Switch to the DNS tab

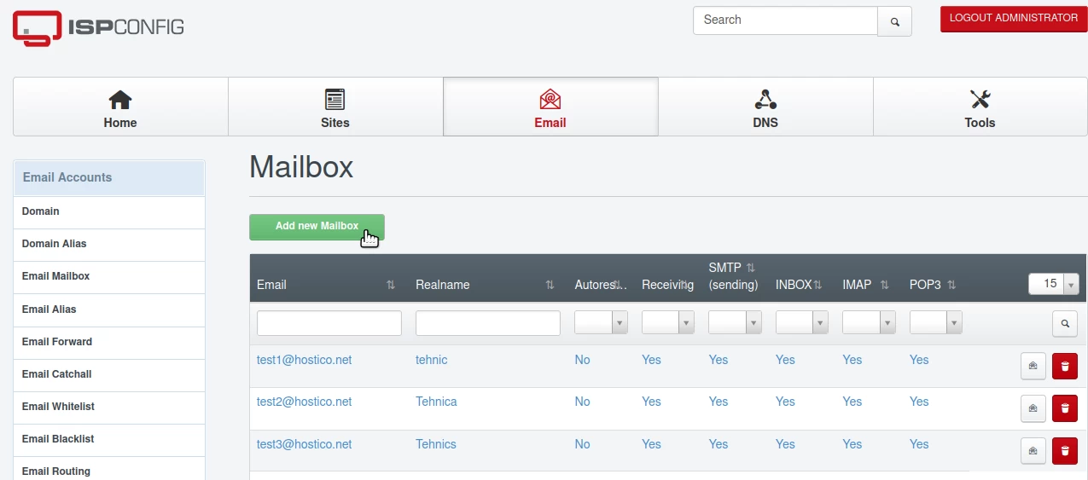(765, 107)
